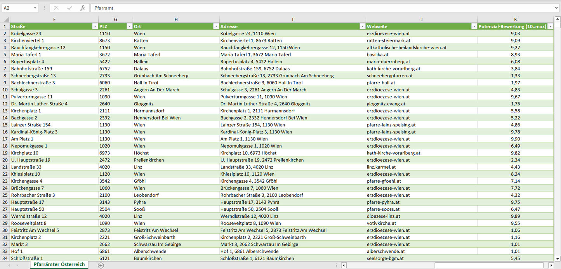Image resolution: width=561 pixels, height=269 pixels.
Task: Add a new sheet with the plus button
Action: tap(101, 265)
